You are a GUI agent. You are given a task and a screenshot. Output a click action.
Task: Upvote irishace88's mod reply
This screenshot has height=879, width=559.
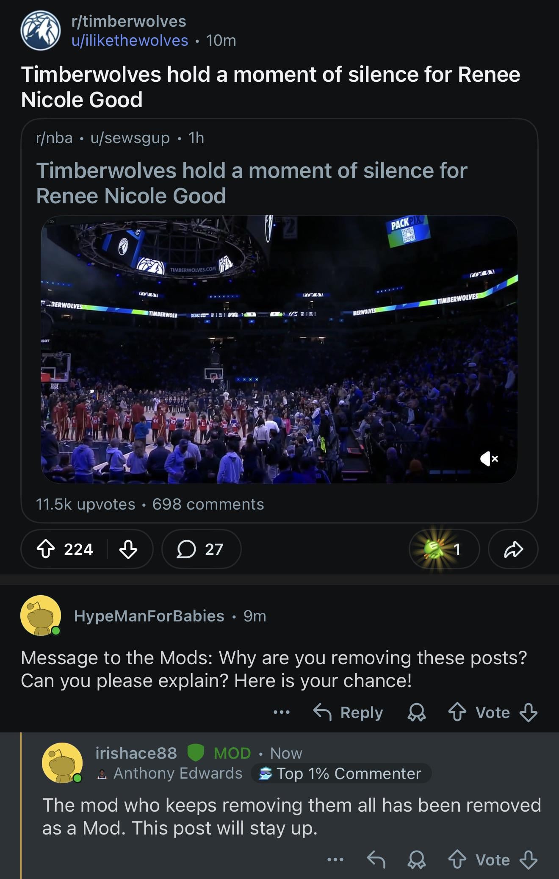pos(457,860)
